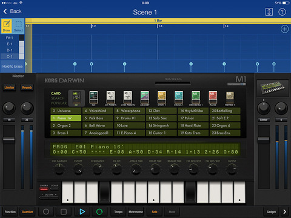291x218 pixels.
Task: Pick the SYNTH 1 card
Action: [x=162, y=98]
